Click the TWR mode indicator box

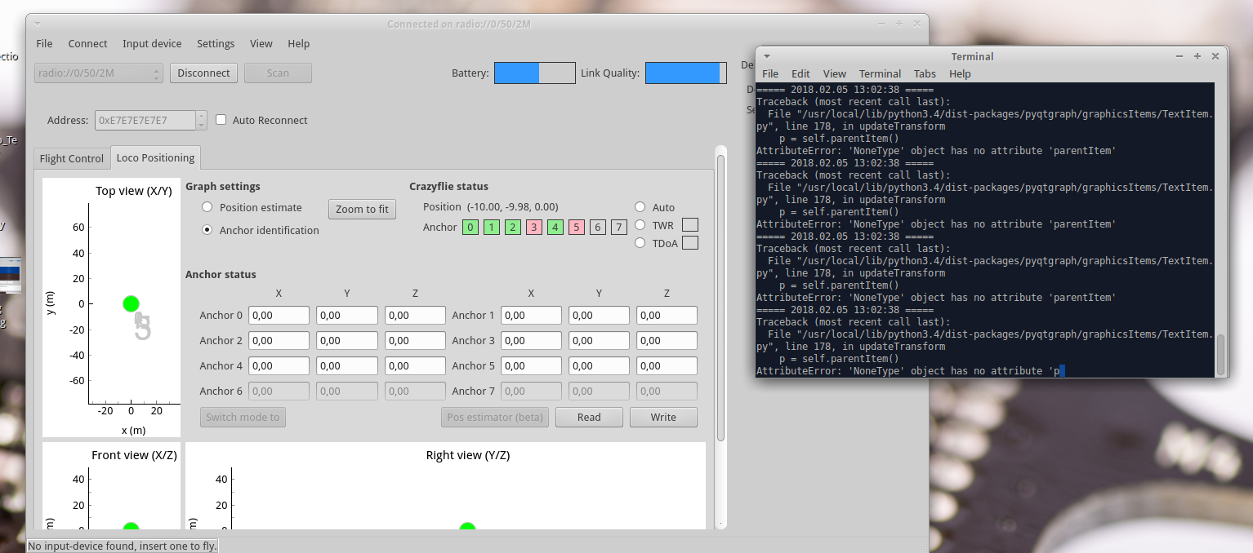(690, 225)
